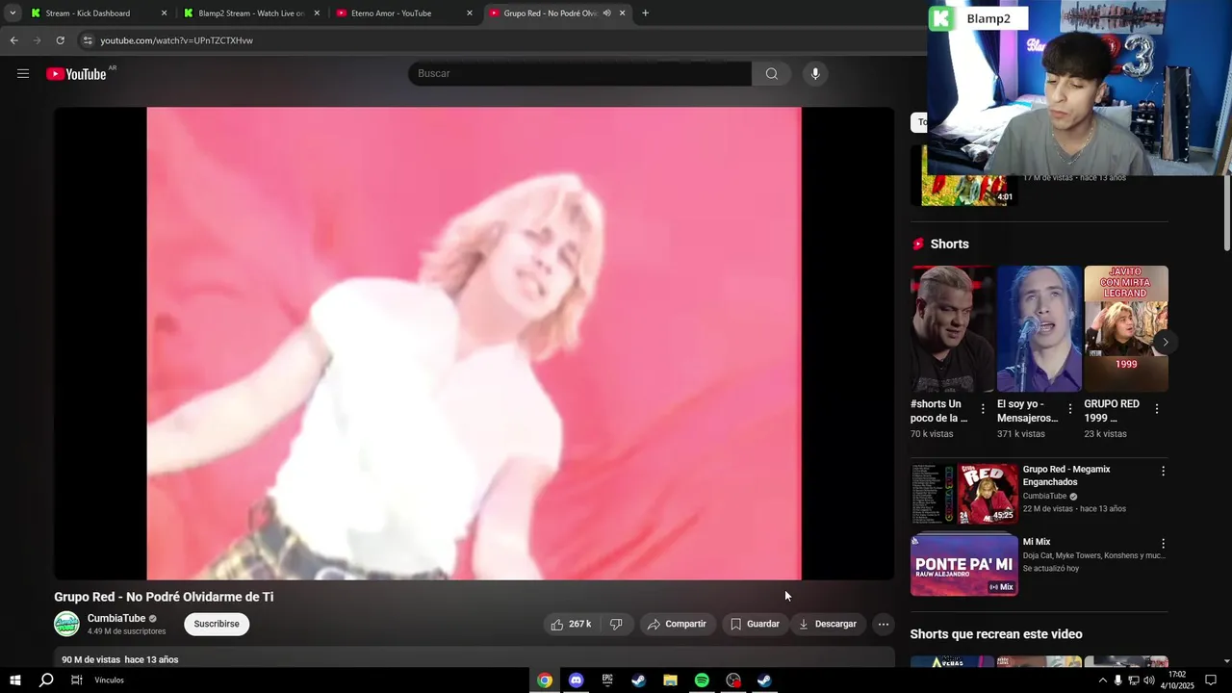
Task: Open Grupo Red - Megamix Enganchados title
Action: coord(1066,475)
